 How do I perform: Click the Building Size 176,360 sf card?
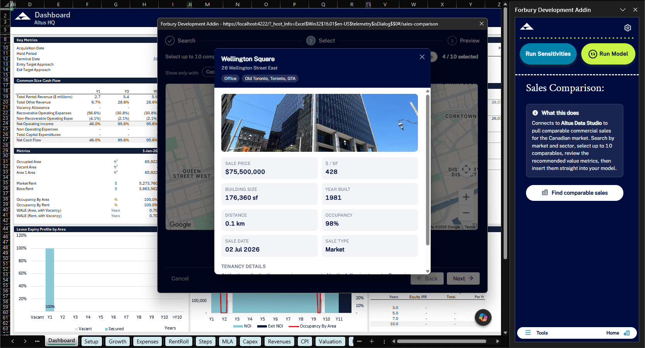click(270, 194)
